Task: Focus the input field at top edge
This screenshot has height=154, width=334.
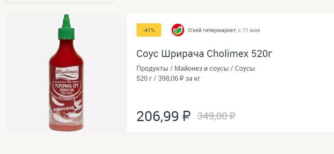Action: tap(59, 1)
